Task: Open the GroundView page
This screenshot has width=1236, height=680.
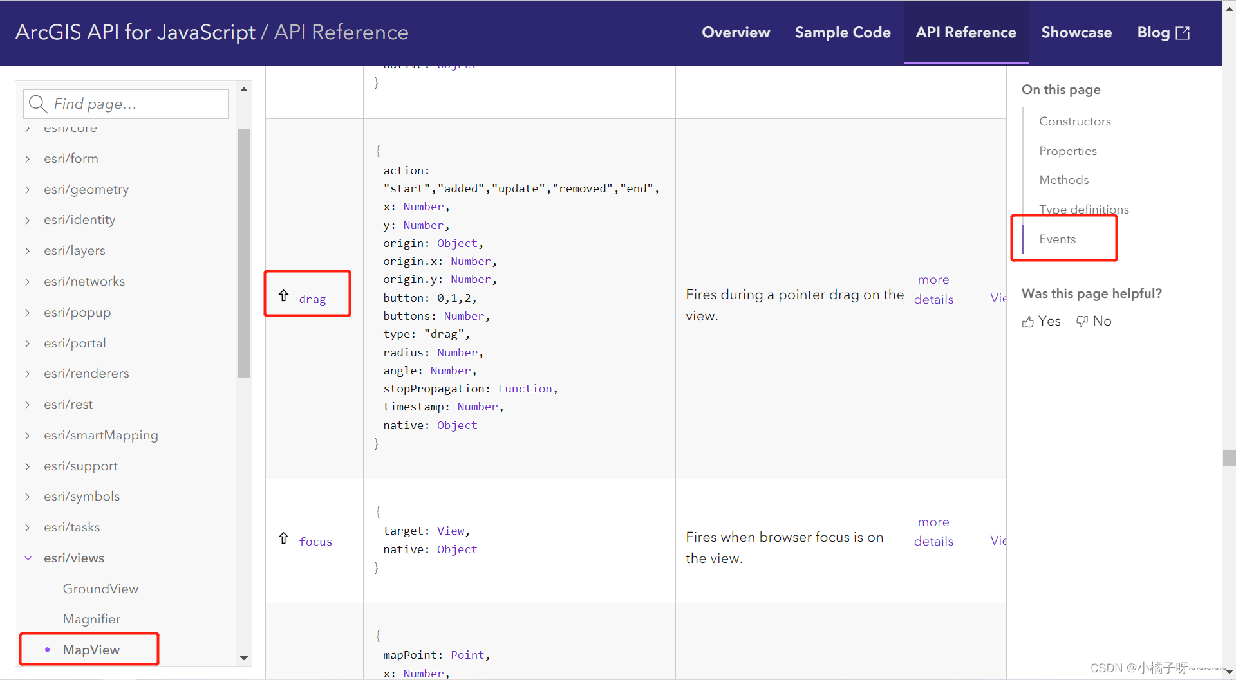Action: 100,589
